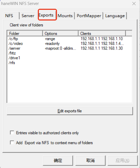Click clients cell ending 192.168.1.4...
This screenshot has width=140, height=168.
pyautogui.click(x=102, y=44)
